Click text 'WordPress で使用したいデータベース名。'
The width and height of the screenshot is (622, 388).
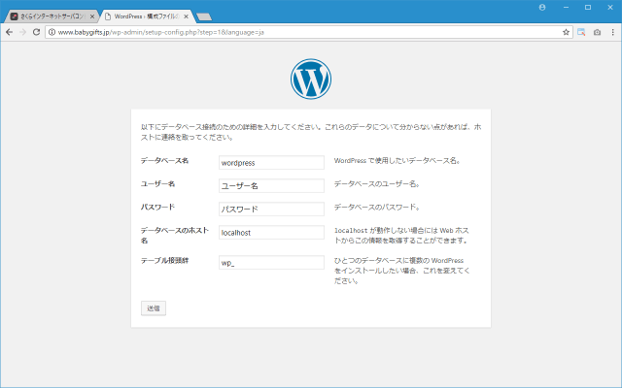click(x=397, y=161)
